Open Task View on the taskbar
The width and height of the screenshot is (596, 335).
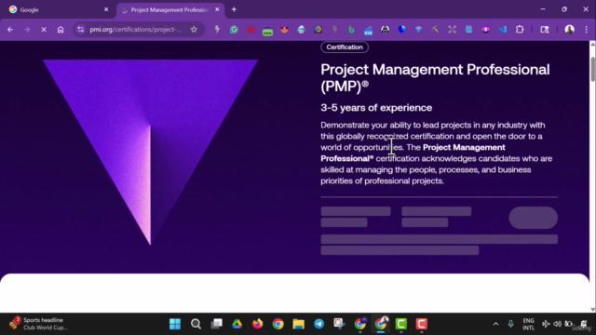pyautogui.click(x=217, y=324)
